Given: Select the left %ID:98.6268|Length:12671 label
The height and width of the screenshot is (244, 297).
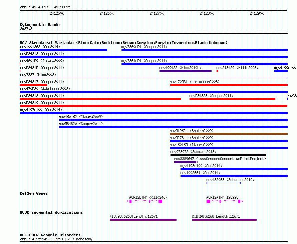Looking at the screenshot, I should pyautogui.click(x=133, y=216).
